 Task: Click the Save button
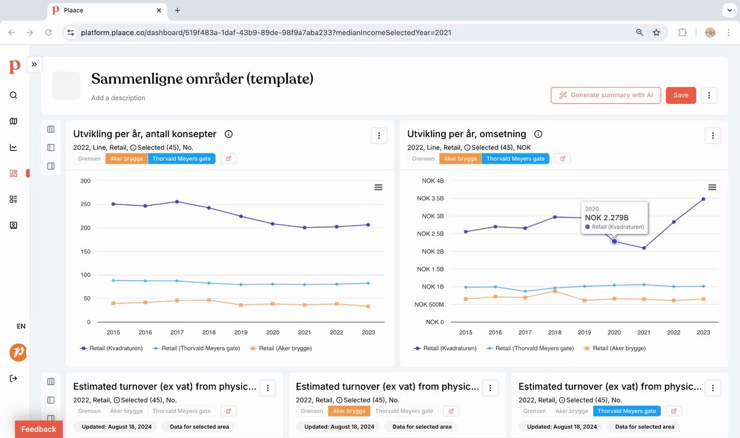tap(680, 95)
